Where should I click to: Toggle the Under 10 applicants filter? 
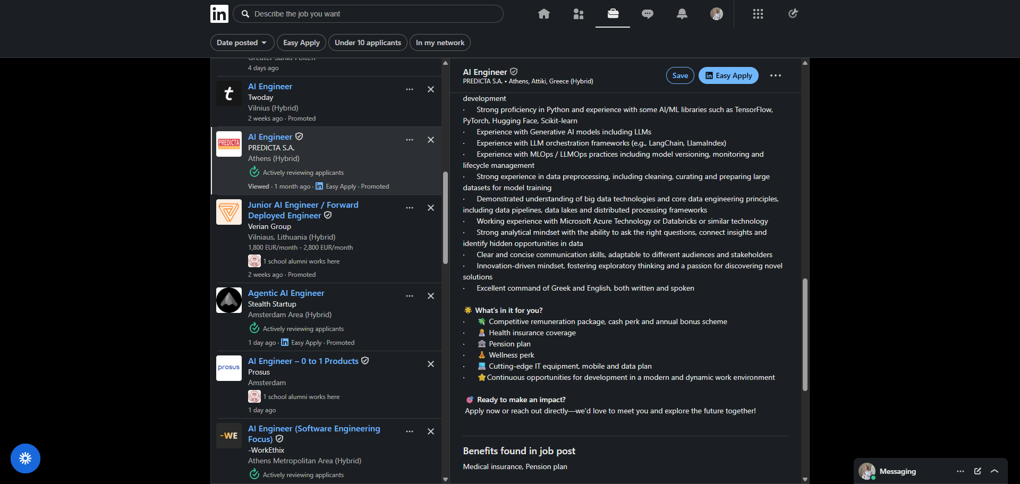click(x=368, y=43)
